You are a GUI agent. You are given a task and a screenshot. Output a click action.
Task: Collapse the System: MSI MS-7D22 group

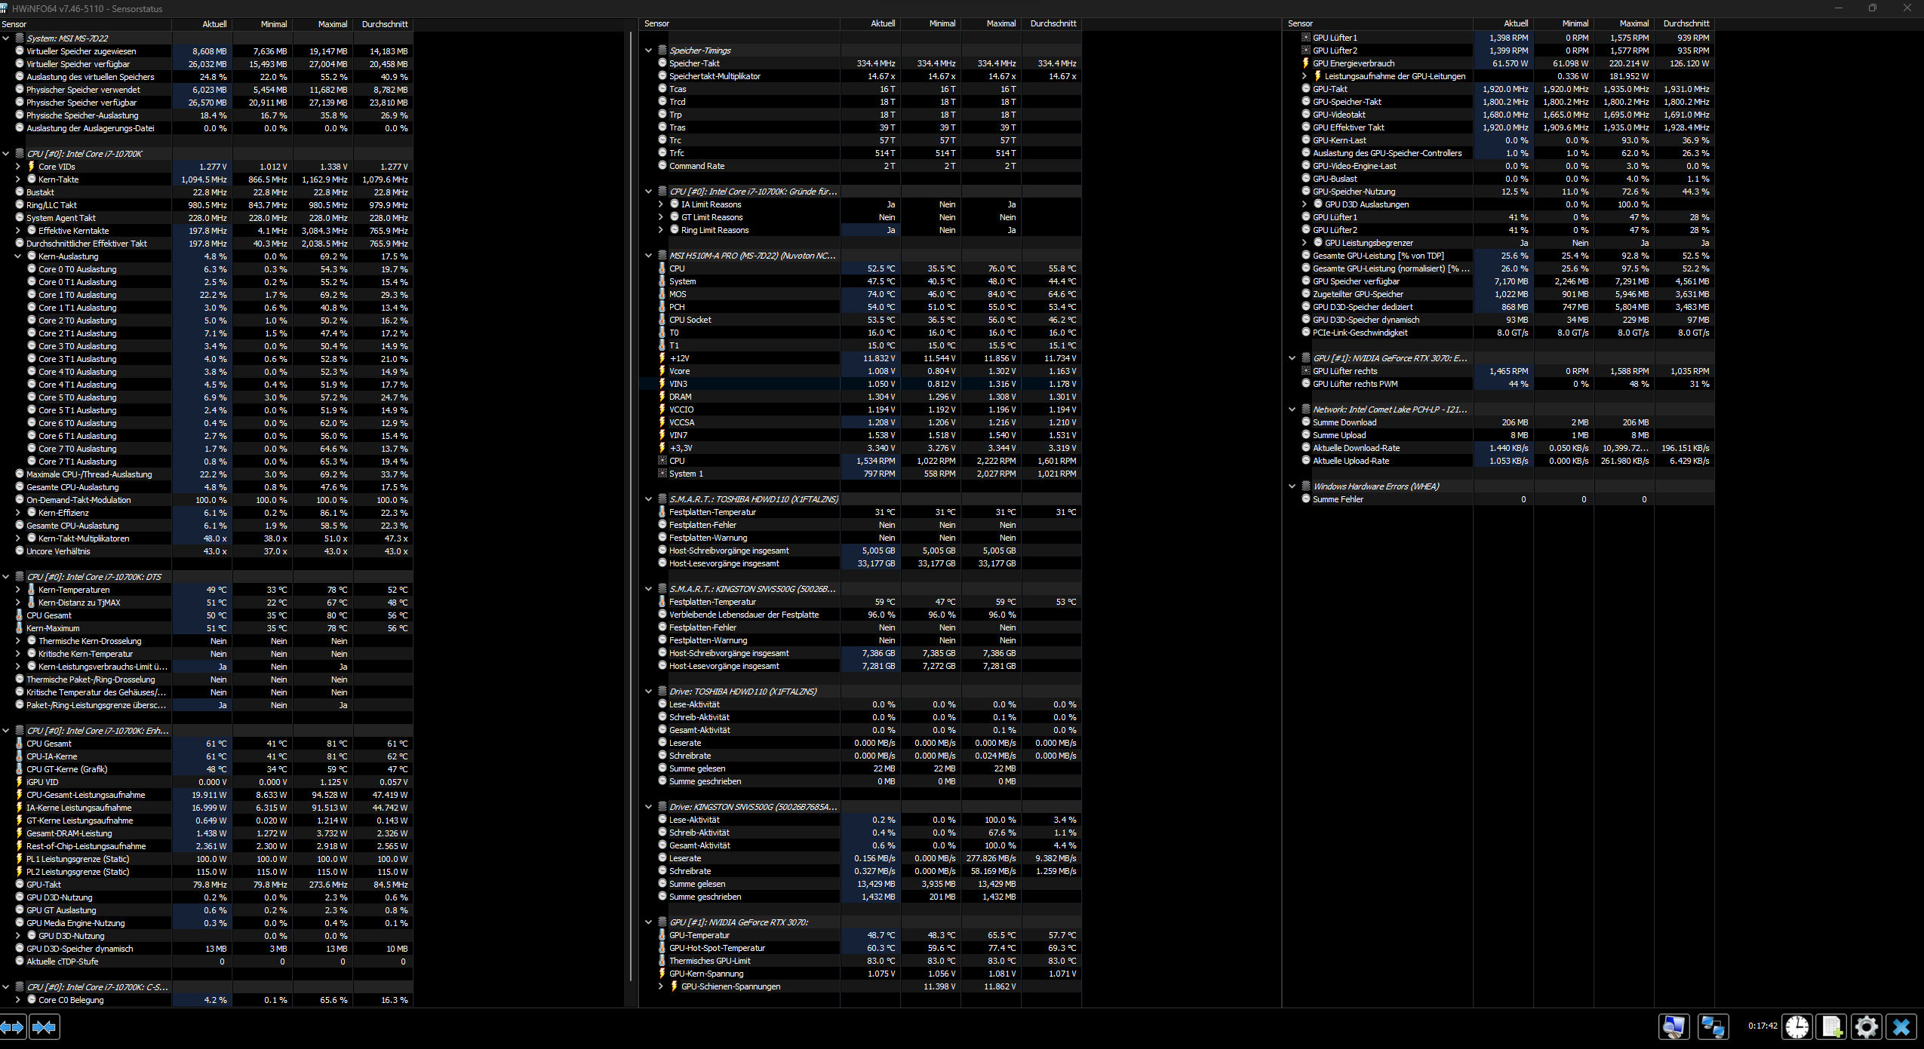(x=6, y=38)
